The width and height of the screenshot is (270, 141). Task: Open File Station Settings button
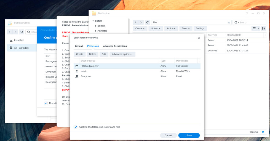pos(200,28)
